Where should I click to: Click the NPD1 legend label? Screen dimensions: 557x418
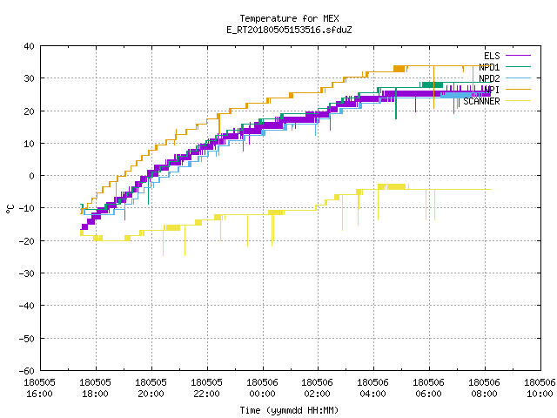tap(489, 67)
